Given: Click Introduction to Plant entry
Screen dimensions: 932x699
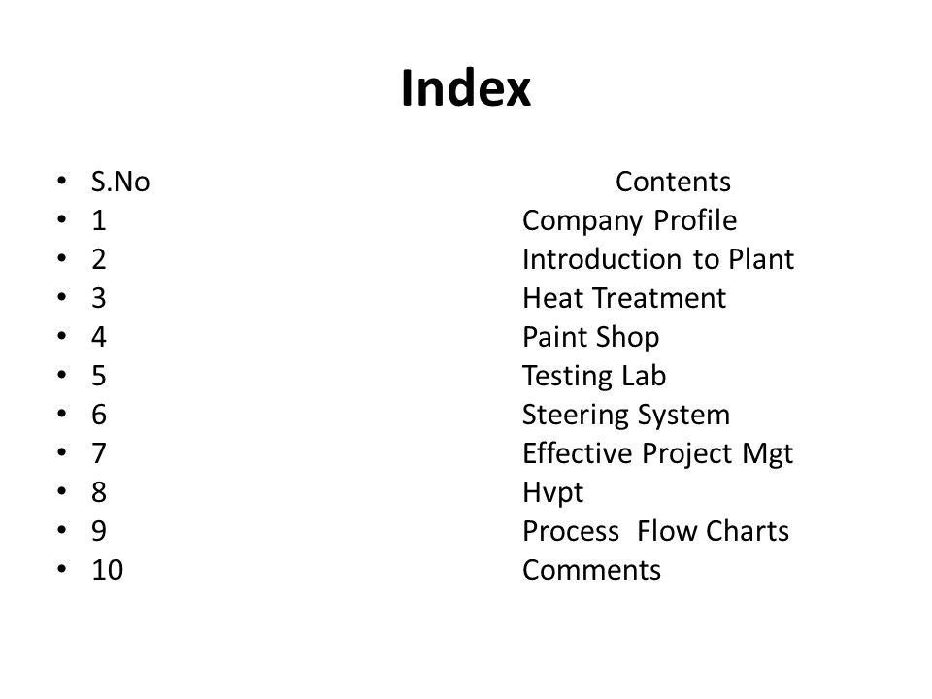Looking at the screenshot, I should click(658, 259).
